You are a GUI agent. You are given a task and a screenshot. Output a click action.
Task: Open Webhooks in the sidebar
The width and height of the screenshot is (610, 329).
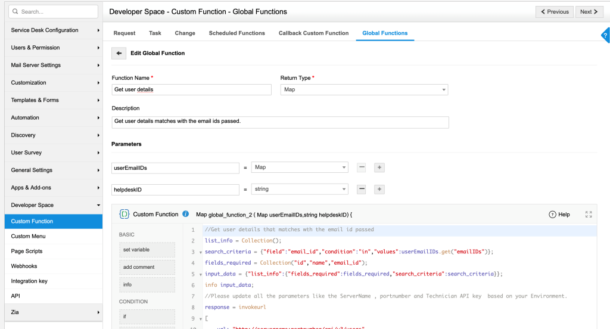point(24,266)
